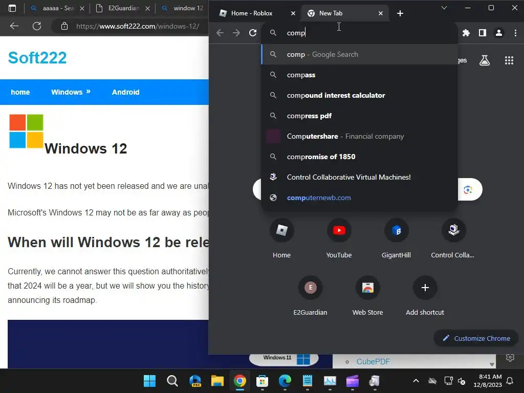Open the volume muted tray icon
Screen dimensions: 524x393
tap(462, 381)
